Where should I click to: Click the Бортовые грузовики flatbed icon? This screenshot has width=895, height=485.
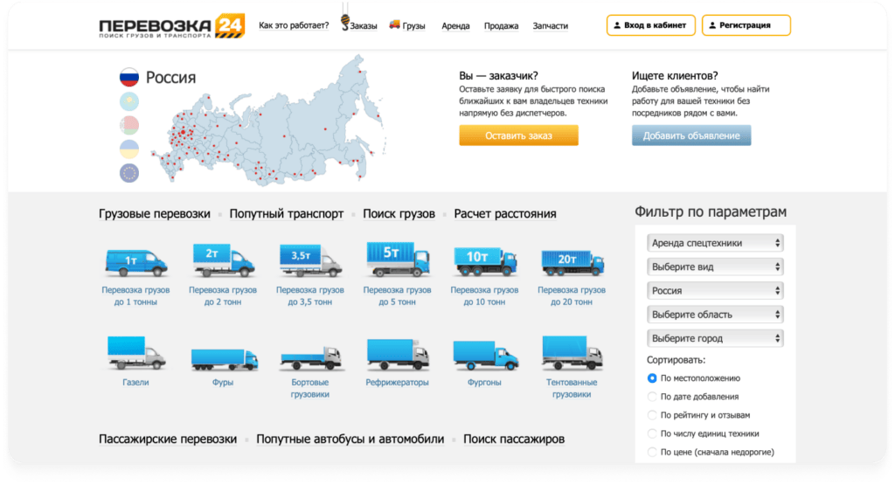click(310, 358)
